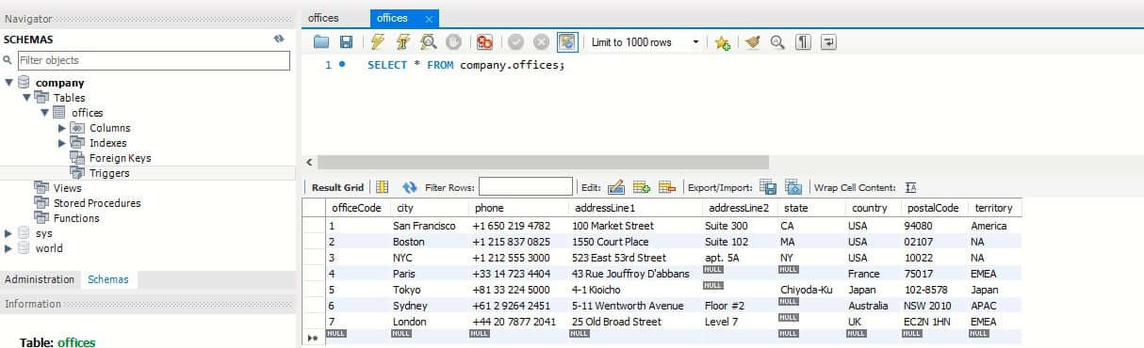
Task: Select the APAC territory cell
Action: [994, 306]
